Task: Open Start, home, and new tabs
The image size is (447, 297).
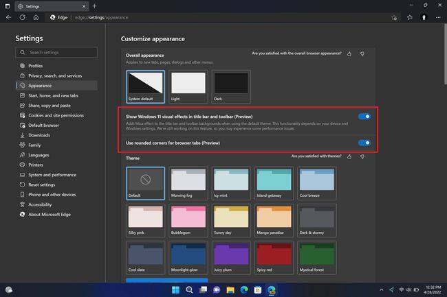Action: tap(56, 95)
